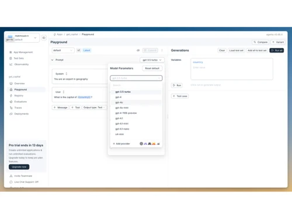Image resolution: width=292 pixels, height=219 pixels.
Task: Click the User prompt text field
Action: 73,97
